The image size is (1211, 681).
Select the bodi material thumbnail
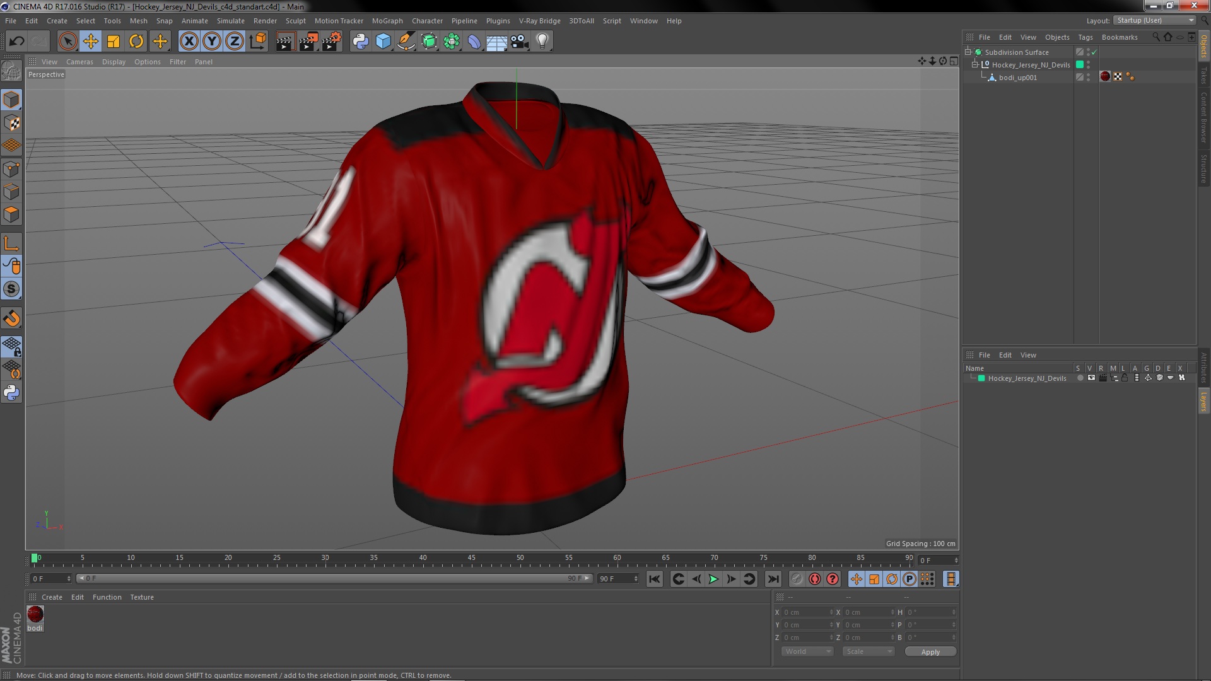(35, 614)
